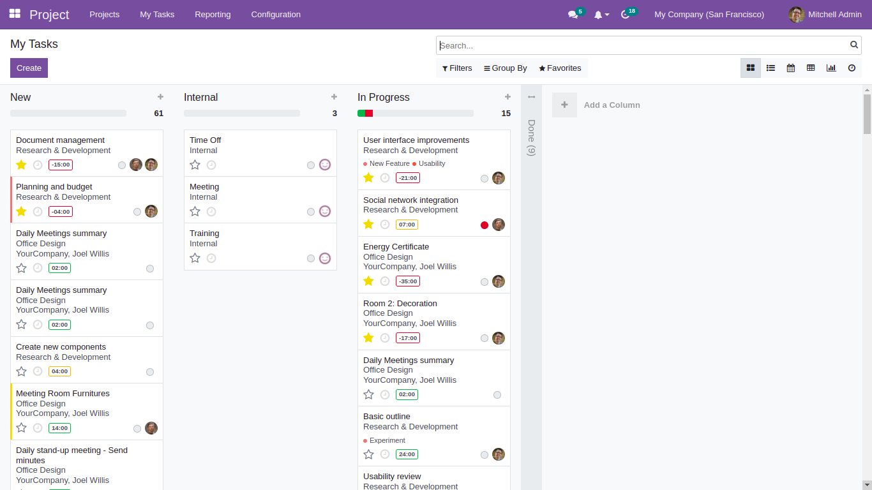This screenshot has width=872, height=490.
Task: Open the Reporting menu
Action: [x=213, y=14]
